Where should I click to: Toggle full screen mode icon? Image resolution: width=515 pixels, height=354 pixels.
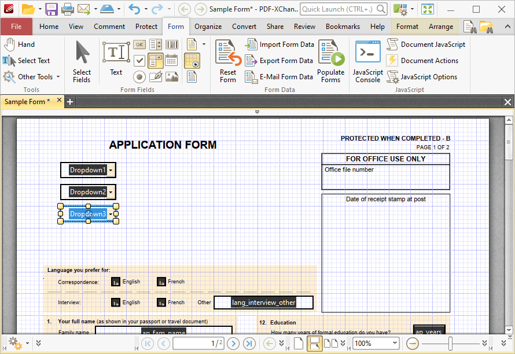[428, 9]
